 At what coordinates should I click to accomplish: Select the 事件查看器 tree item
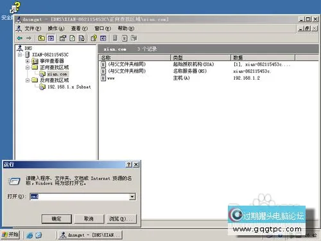pyautogui.click(x=52, y=61)
